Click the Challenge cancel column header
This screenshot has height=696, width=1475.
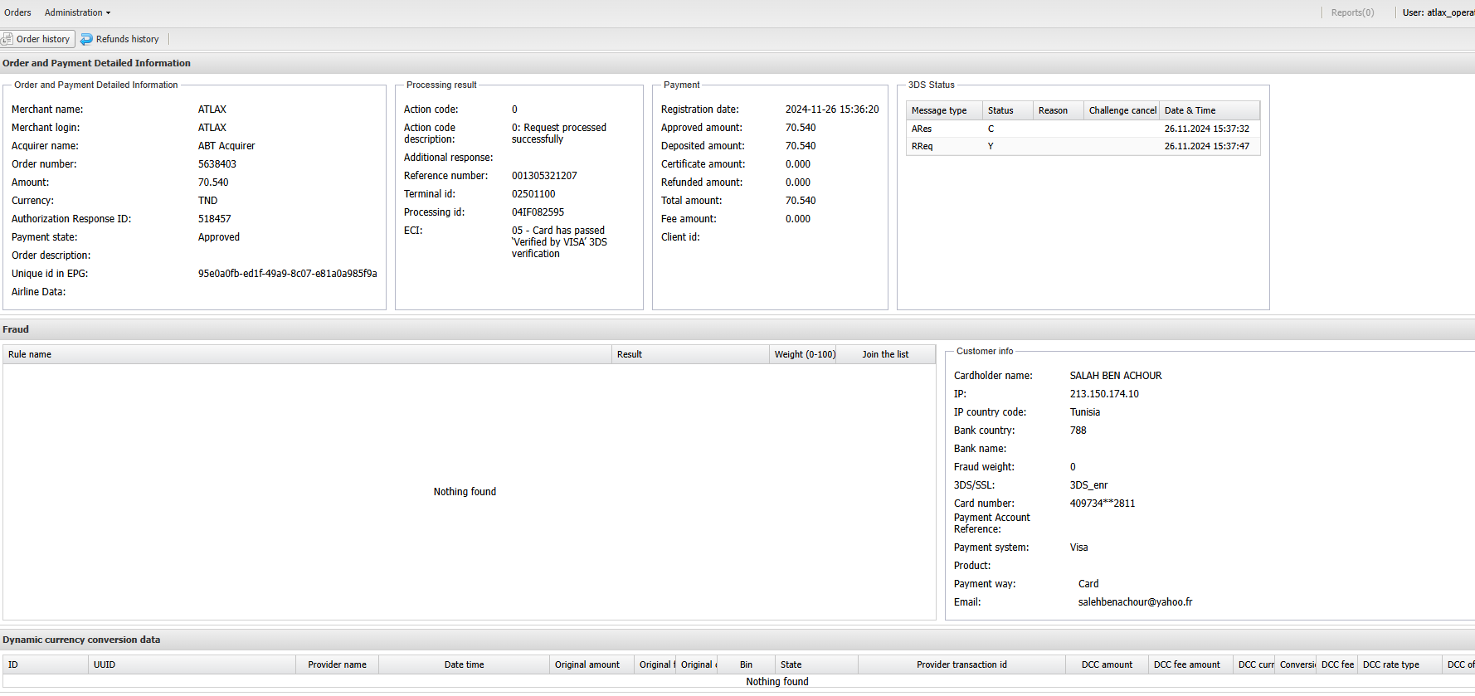1122,110
